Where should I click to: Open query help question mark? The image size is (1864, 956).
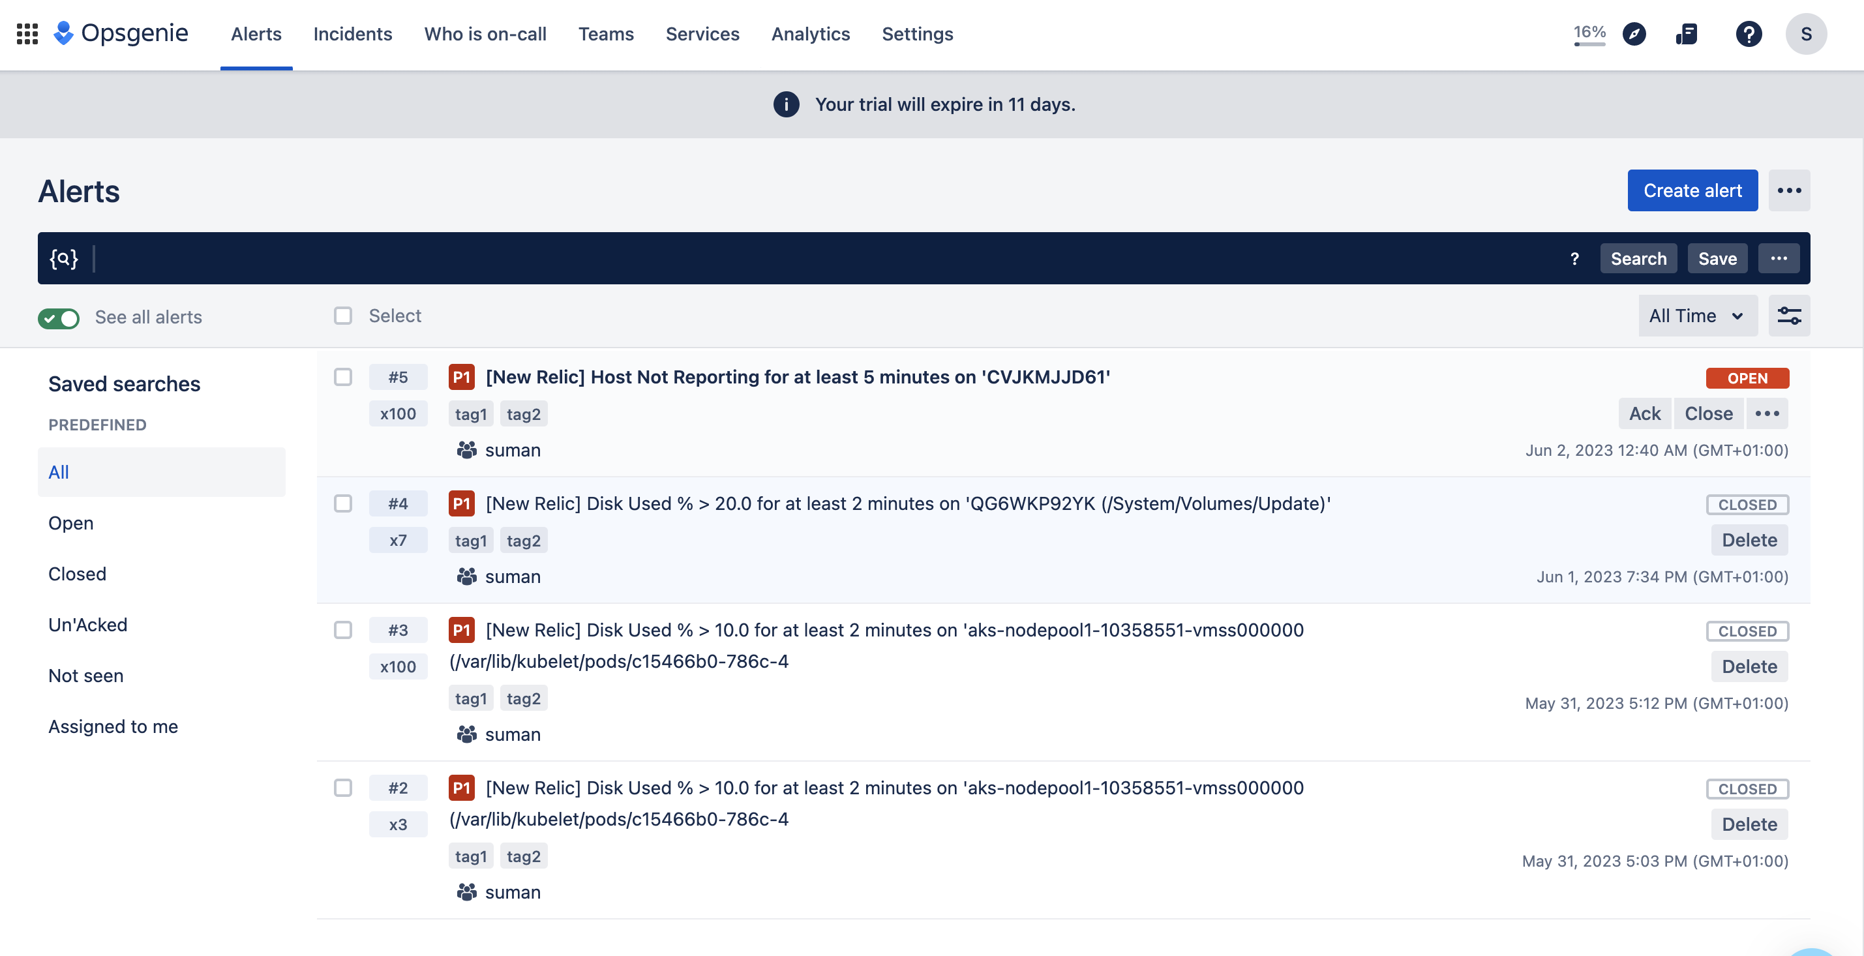pos(1574,258)
